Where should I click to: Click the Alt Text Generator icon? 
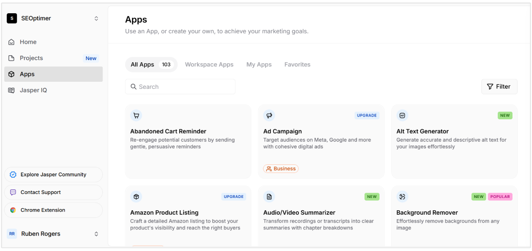coord(402,116)
